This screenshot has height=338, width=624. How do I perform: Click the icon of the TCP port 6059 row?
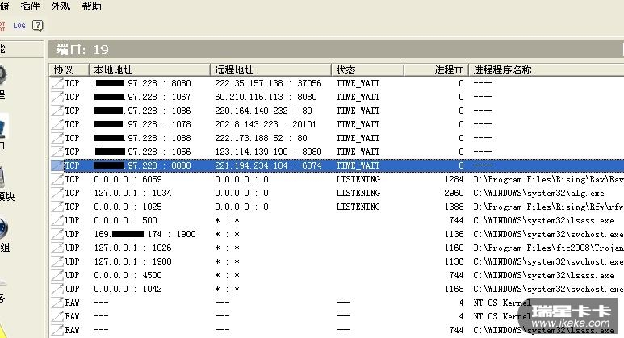[57, 179]
